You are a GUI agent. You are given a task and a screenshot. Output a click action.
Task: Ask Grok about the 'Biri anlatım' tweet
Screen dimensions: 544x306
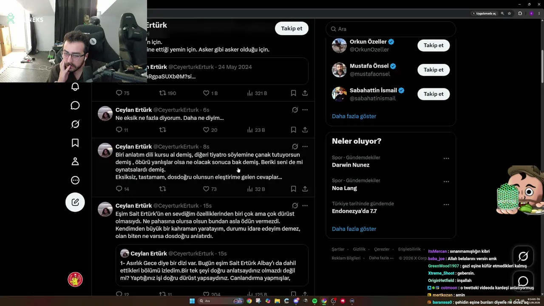pos(295,146)
